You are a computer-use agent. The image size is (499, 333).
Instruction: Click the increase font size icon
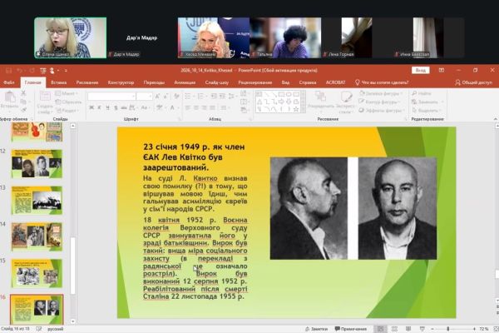[x=158, y=97]
